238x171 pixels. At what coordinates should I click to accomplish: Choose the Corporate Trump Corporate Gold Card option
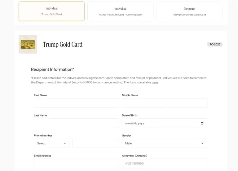click(189, 11)
